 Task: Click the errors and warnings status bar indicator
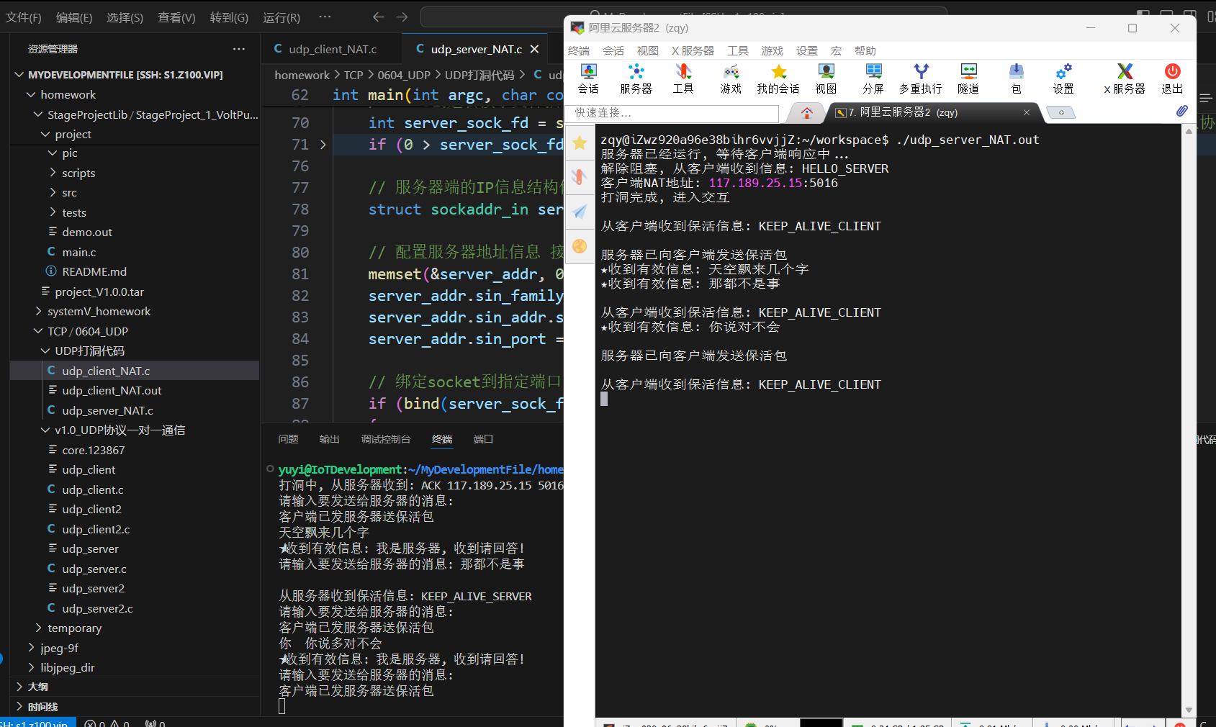pyautogui.click(x=107, y=723)
